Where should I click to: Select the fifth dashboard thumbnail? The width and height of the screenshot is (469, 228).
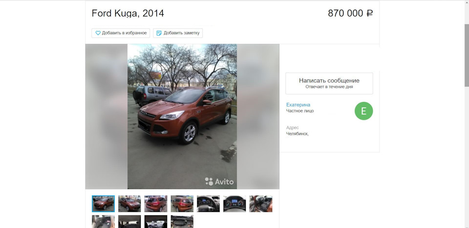pyautogui.click(x=209, y=204)
